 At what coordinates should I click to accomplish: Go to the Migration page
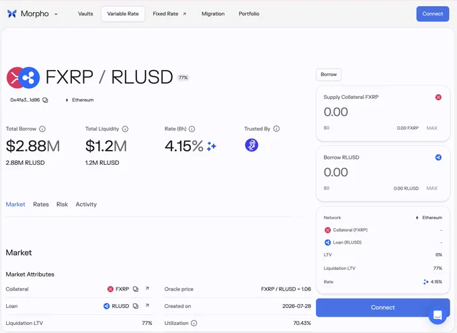pyautogui.click(x=213, y=13)
